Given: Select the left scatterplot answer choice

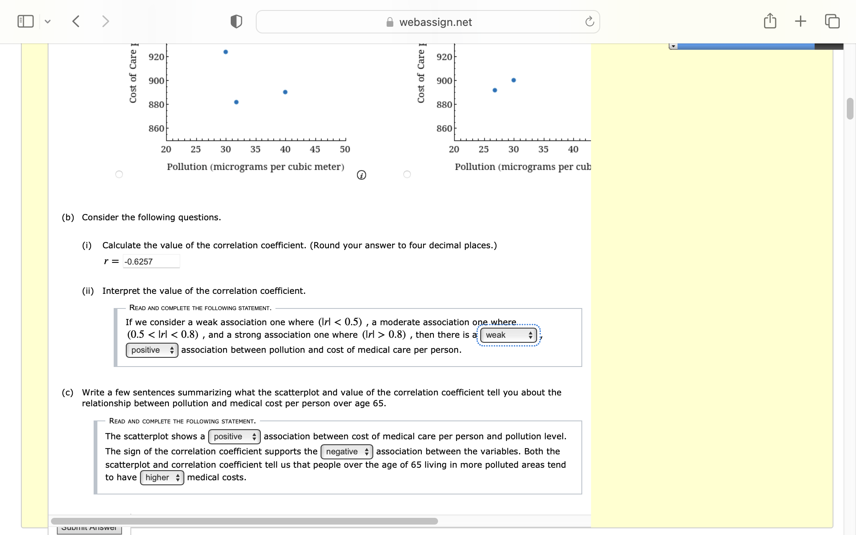Looking at the screenshot, I should (119, 174).
